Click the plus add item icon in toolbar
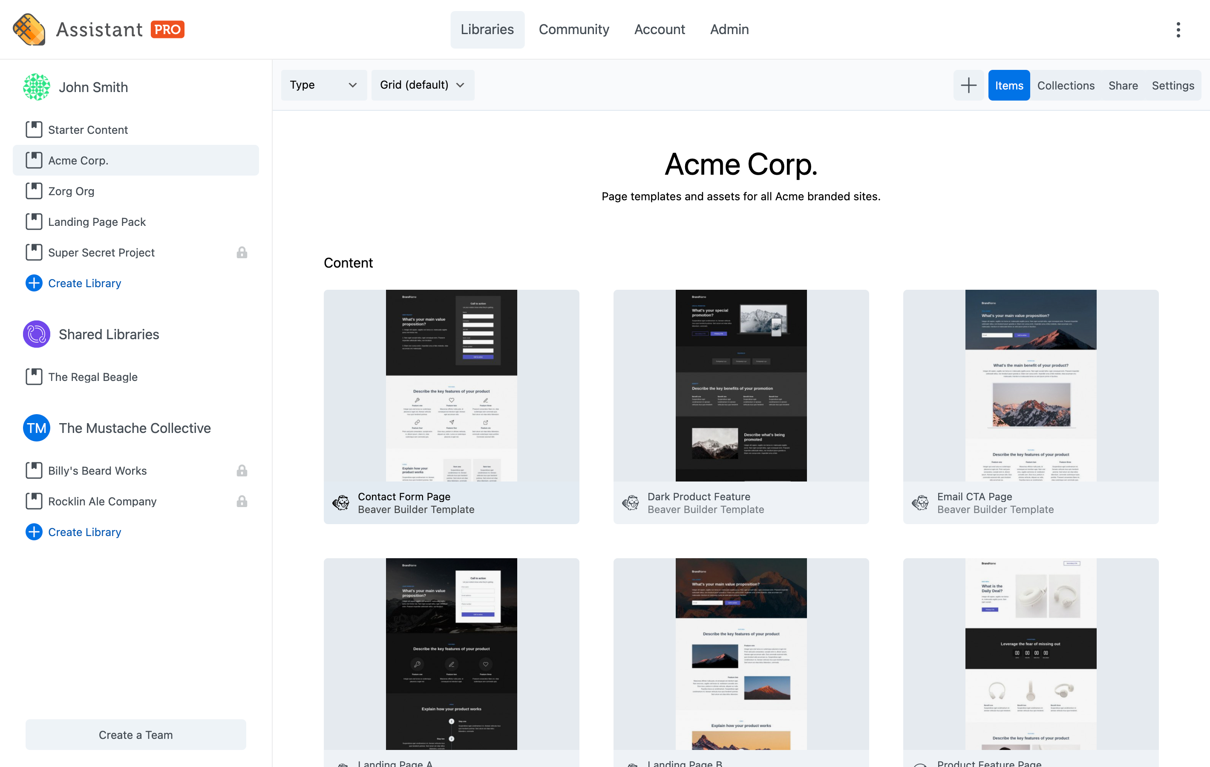The image size is (1210, 767). click(968, 85)
